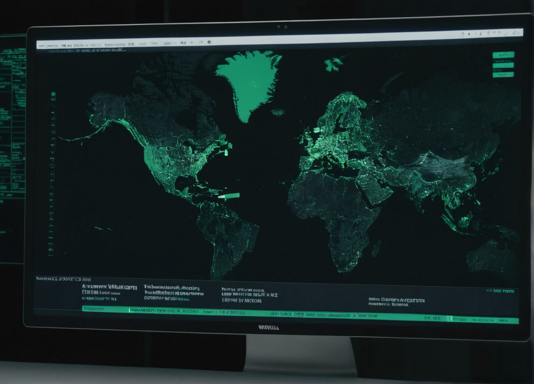Screen dimensions: 534x384
Task: Click the bottom green button in upper-right stack
Action: [503, 75]
